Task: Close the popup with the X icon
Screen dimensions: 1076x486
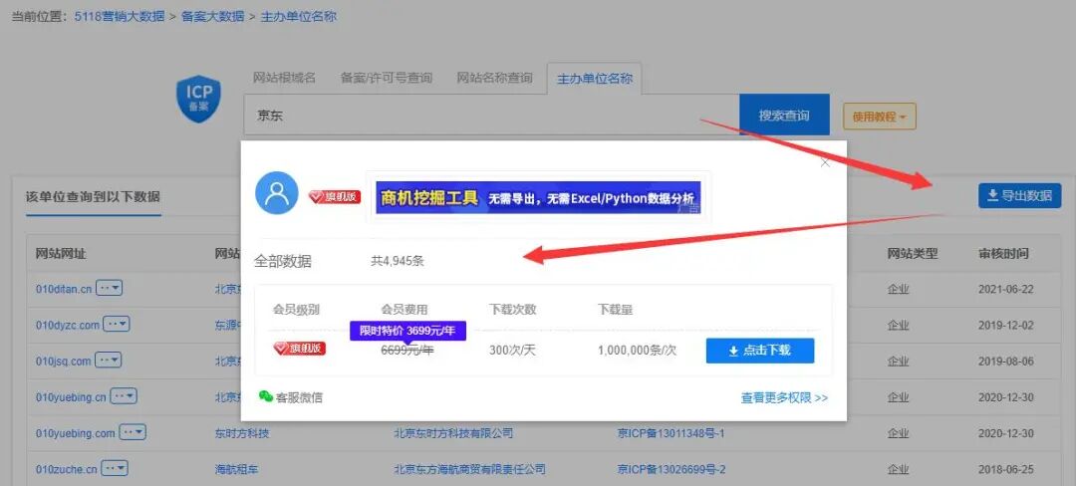Action: point(826,162)
